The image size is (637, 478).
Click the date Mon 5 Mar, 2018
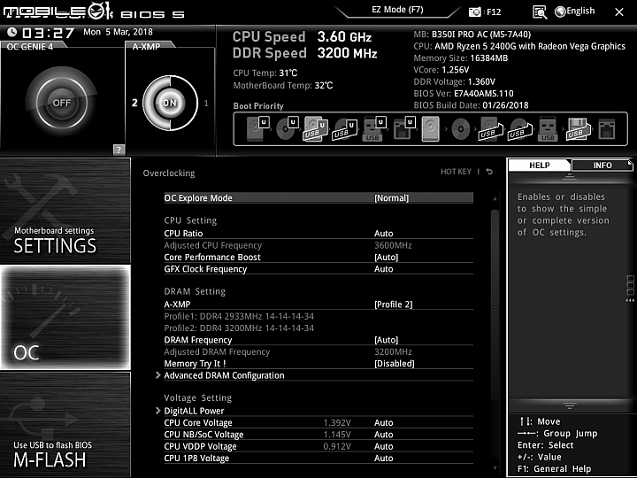(x=118, y=32)
